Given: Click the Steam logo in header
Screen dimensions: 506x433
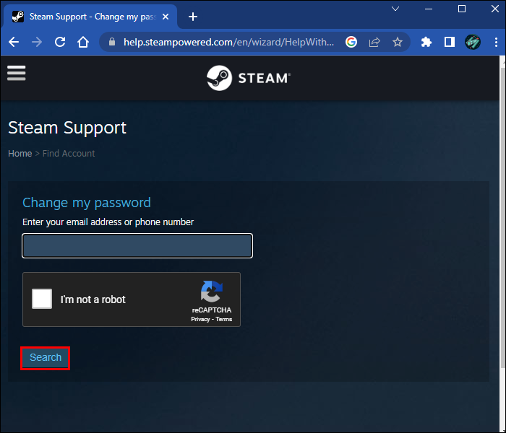Looking at the screenshot, I should [249, 78].
